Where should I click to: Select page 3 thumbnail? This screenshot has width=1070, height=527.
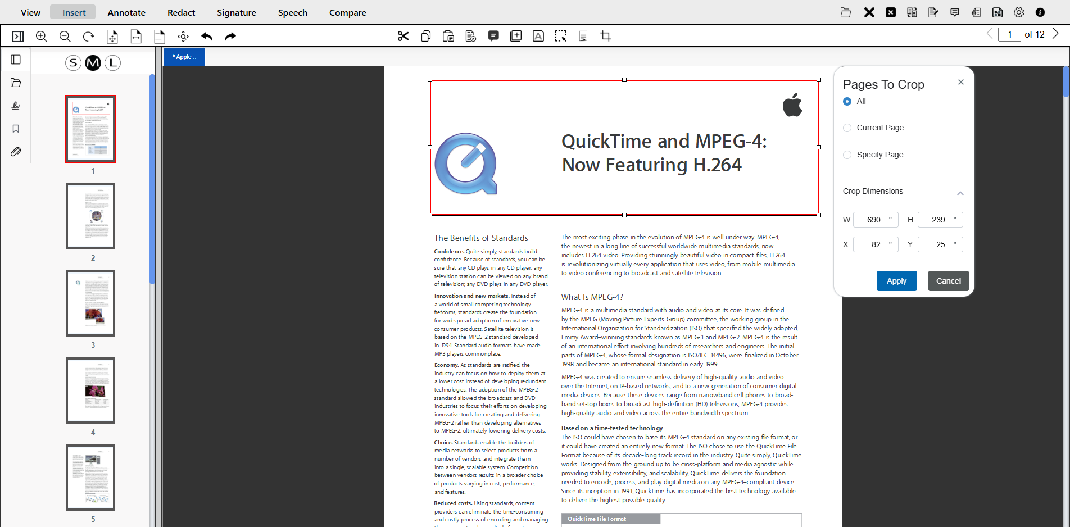click(90, 303)
